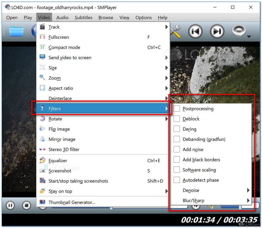Image resolution: width=262 pixels, height=228 pixels.
Task: Click the audio speaker toolbar icon
Action: (239, 31)
